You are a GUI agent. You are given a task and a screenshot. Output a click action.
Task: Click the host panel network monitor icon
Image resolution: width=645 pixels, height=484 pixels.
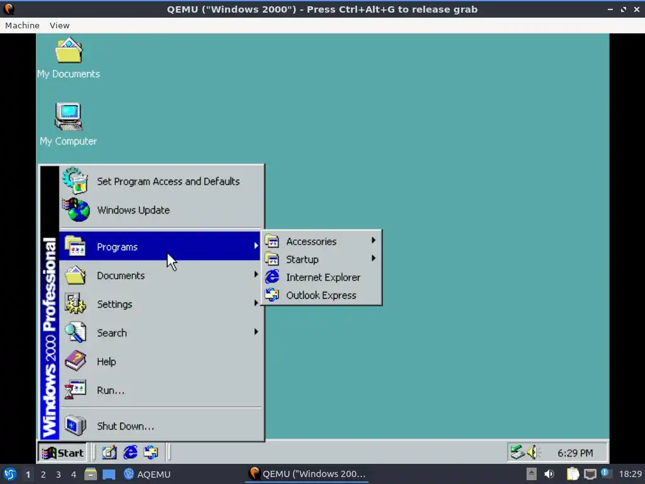(590, 474)
